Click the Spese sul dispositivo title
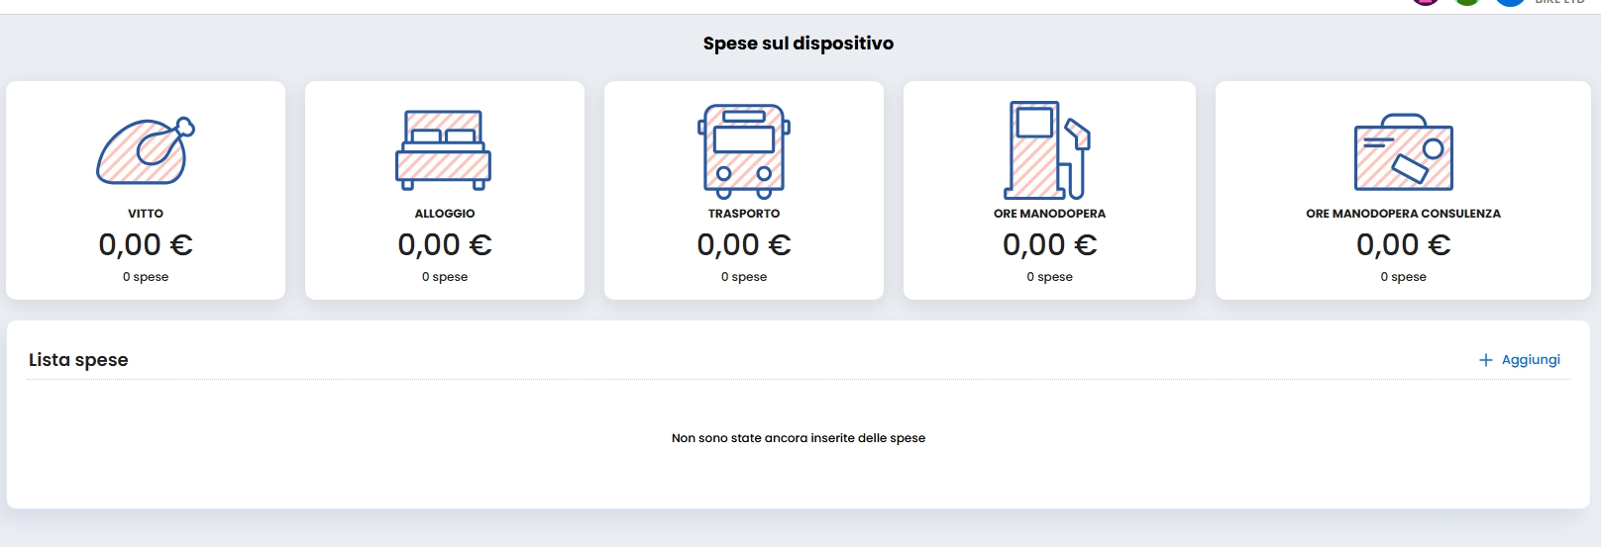 799,44
